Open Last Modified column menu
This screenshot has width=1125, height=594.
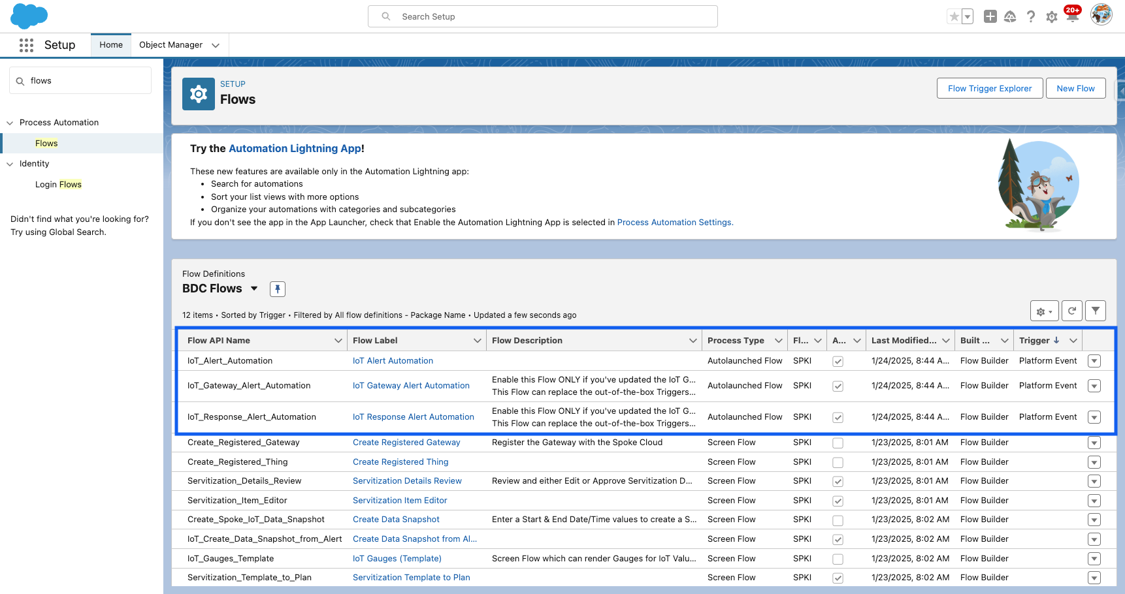[x=946, y=341]
